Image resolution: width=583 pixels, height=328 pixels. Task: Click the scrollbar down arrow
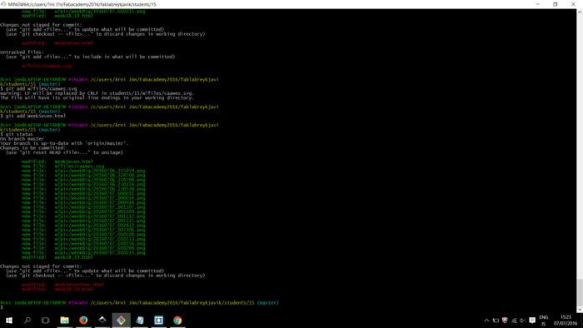pos(580,310)
